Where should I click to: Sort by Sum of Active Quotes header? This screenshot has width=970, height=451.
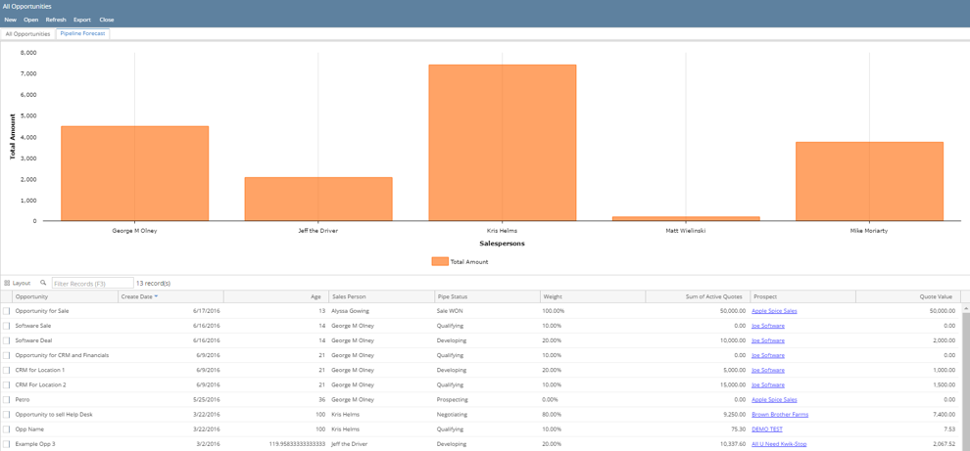point(698,296)
